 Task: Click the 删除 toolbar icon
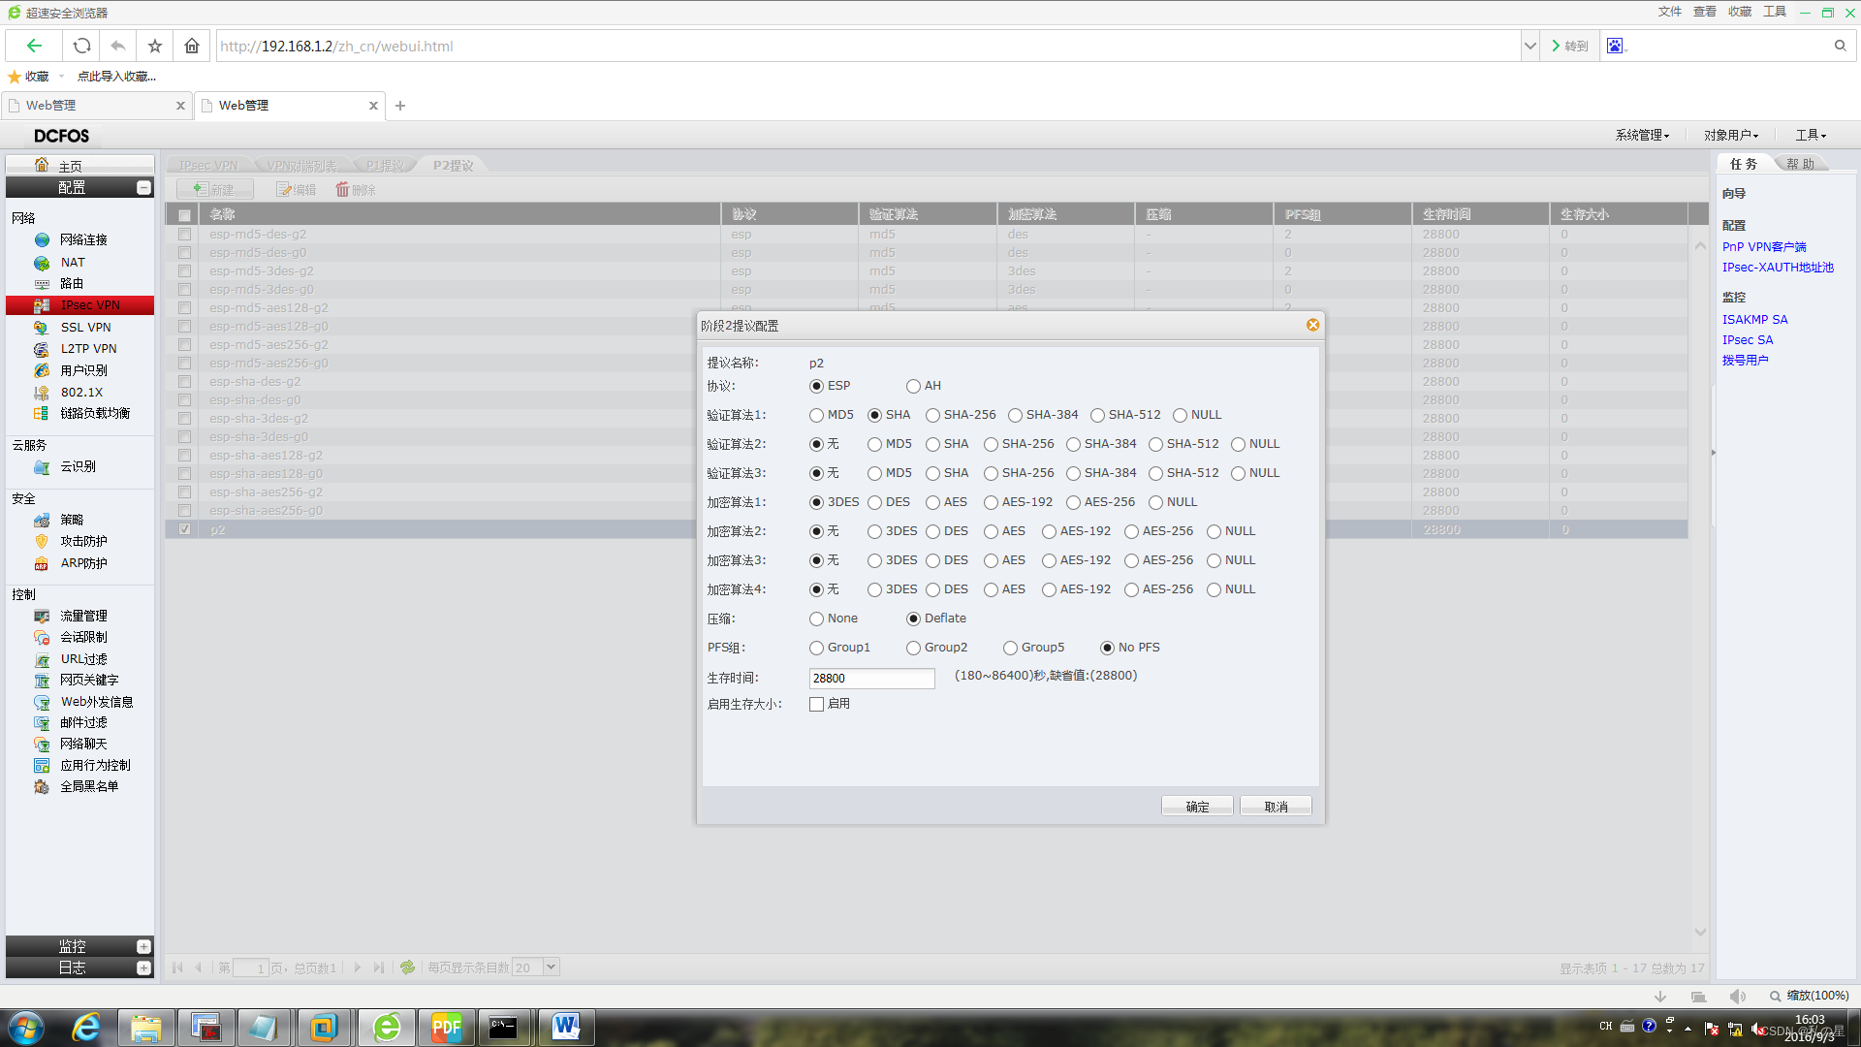point(355,189)
